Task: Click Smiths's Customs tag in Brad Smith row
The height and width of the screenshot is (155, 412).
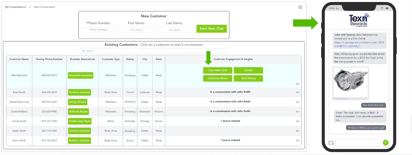Action: [x=79, y=92]
